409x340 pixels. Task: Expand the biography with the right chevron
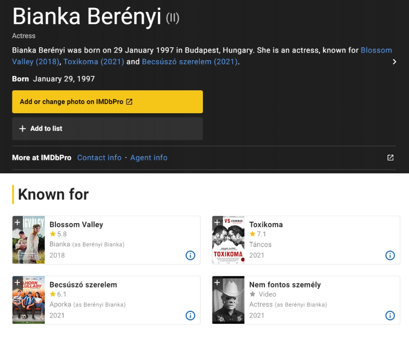tap(394, 62)
